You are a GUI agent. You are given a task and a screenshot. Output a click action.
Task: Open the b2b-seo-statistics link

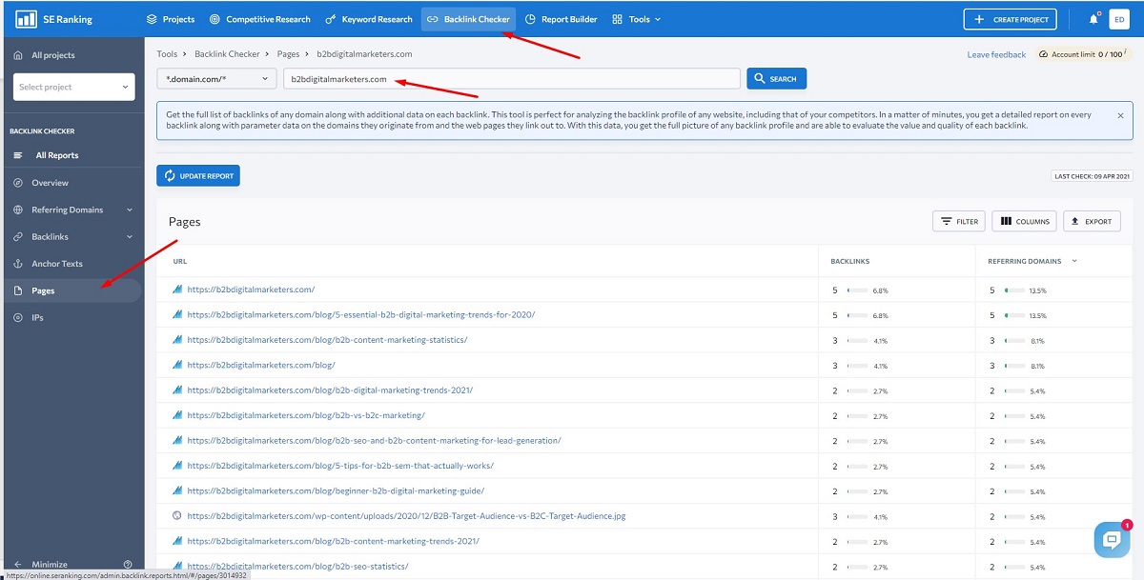297,567
